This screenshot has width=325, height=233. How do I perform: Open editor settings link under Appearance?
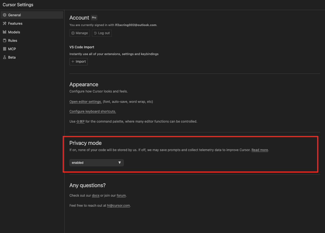click(85, 102)
